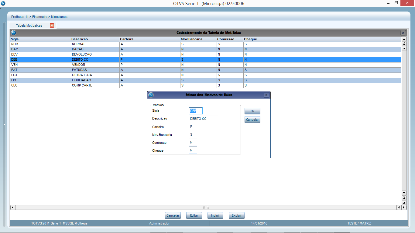Click the TOTVS application icon in the window title bar
The height and width of the screenshot is (233, 415).
pyautogui.click(x=3, y=3)
